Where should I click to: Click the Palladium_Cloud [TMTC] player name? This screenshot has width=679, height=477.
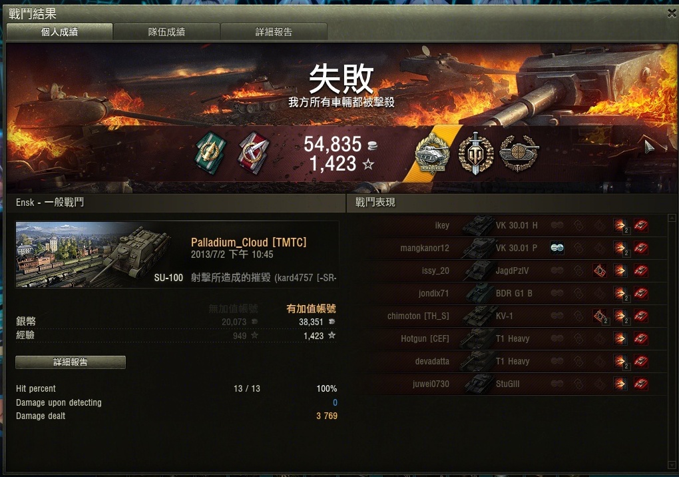248,242
